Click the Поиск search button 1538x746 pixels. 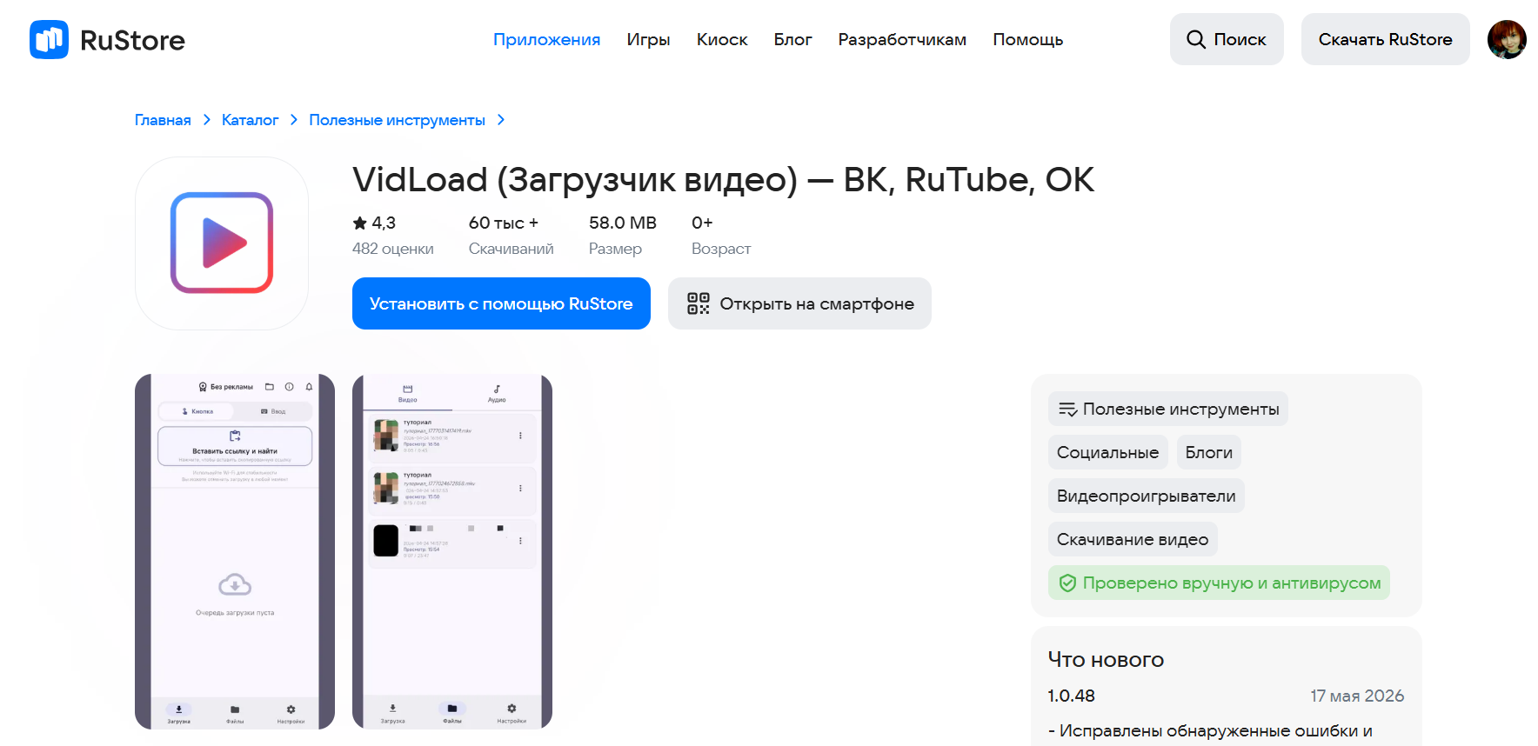coord(1227,39)
